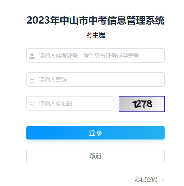Image resolution: width=184 pixels, height=186 pixels.
Task: Click the 请输入密码 placeholder text
Action: 53,80
